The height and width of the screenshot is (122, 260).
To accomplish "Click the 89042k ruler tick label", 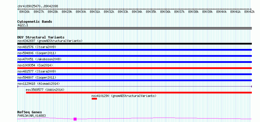I will [x=249, y=12].
